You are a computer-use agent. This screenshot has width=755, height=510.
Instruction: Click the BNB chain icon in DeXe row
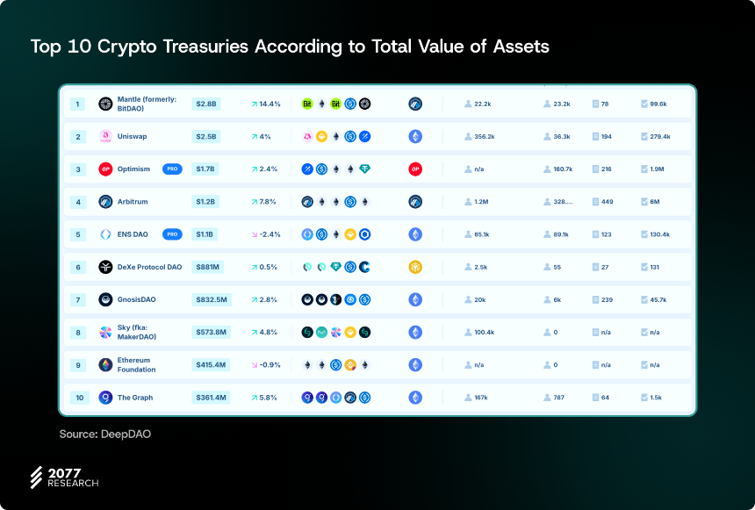(415, 267)
